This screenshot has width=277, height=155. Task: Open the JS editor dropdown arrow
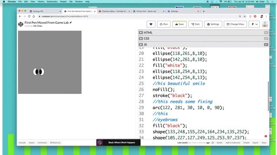tap(266, 44)
